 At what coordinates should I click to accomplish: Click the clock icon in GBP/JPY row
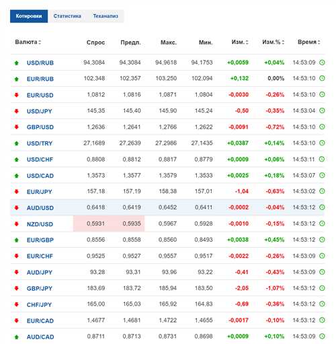[x=322, y=288]
